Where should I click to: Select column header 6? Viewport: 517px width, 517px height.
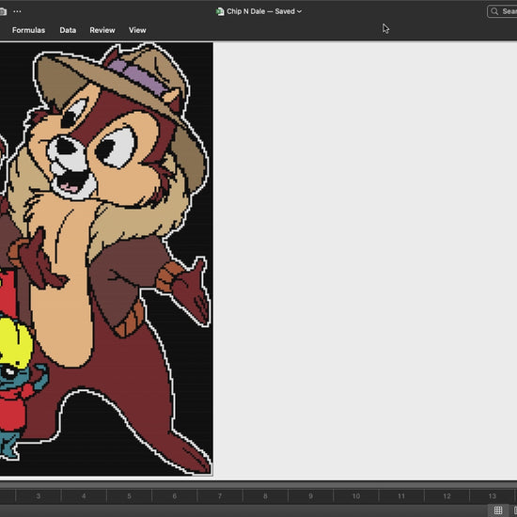click(x=175, y=496)
